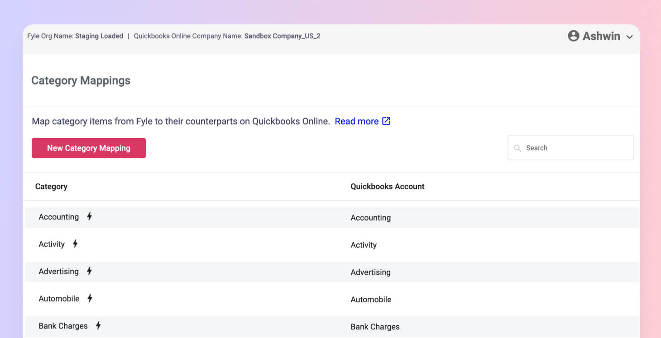
Task: Click the Activity Quickbooks account cell
Action: (x=364, y=245)
